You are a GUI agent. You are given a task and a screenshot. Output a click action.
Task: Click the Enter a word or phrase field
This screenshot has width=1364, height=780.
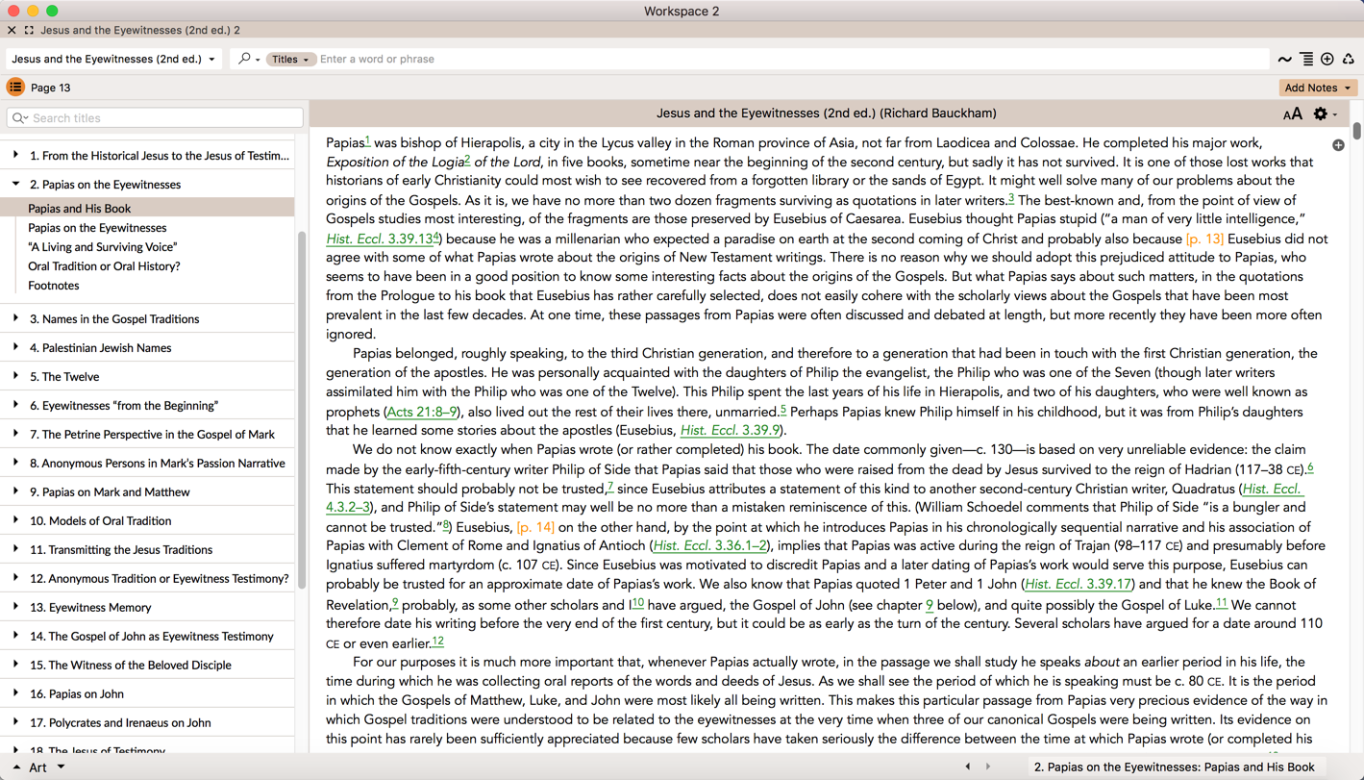point(792,60)
